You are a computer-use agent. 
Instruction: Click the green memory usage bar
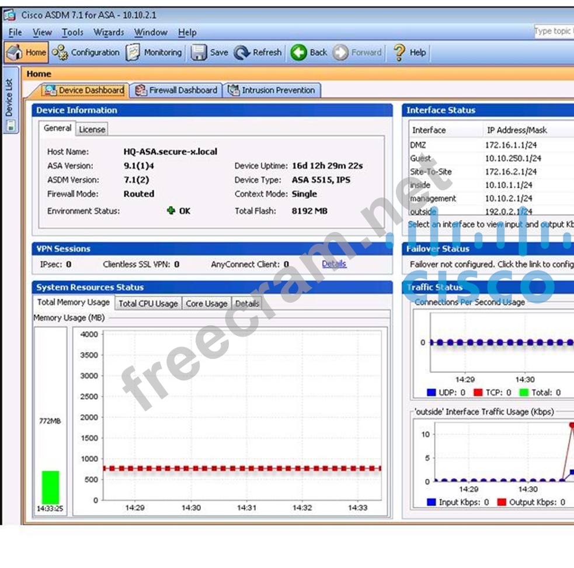point(50,487)
